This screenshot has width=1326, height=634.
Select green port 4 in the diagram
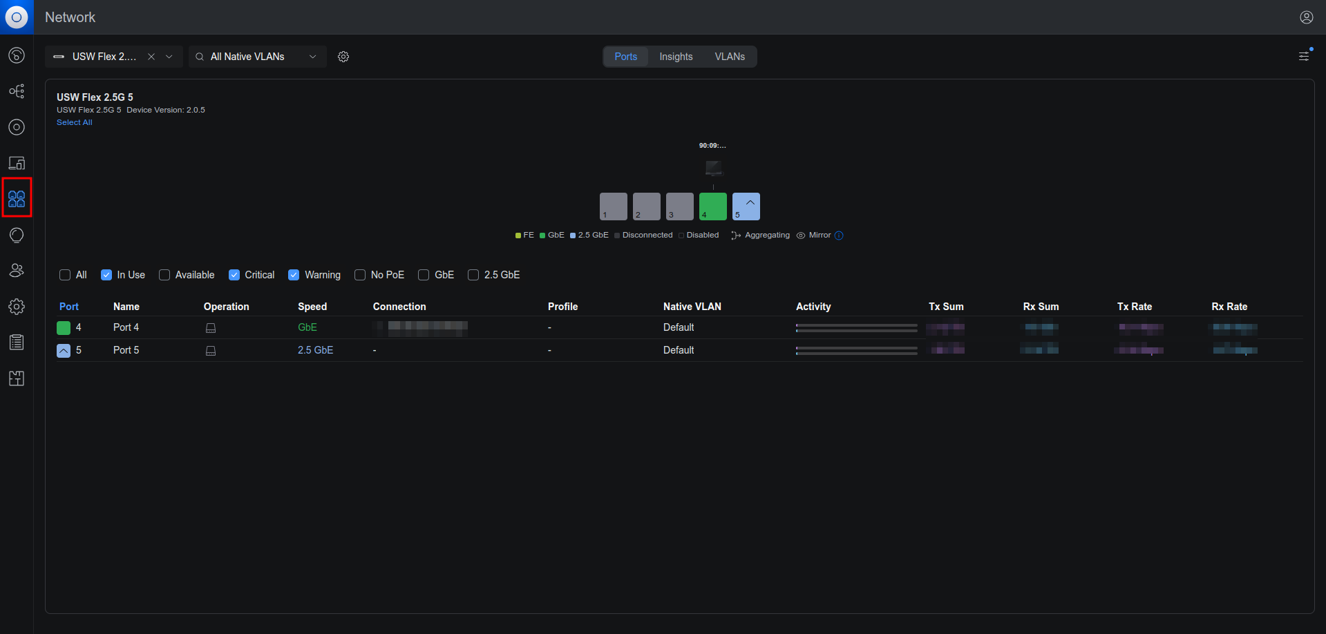coord(713,206)
